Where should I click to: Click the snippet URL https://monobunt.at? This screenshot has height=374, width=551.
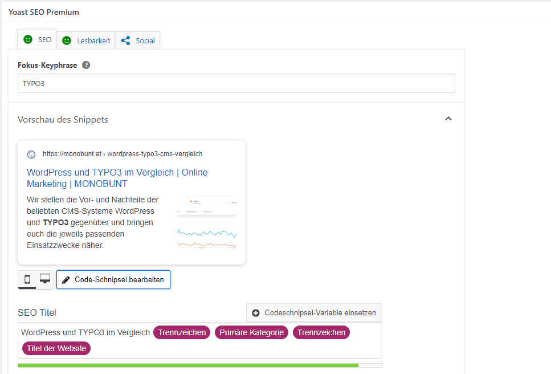(x=123, y=154)
